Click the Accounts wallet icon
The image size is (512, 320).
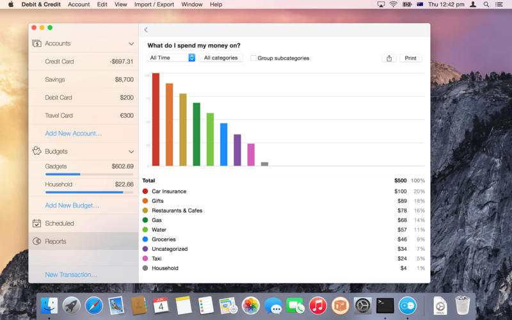pos(36,44)
